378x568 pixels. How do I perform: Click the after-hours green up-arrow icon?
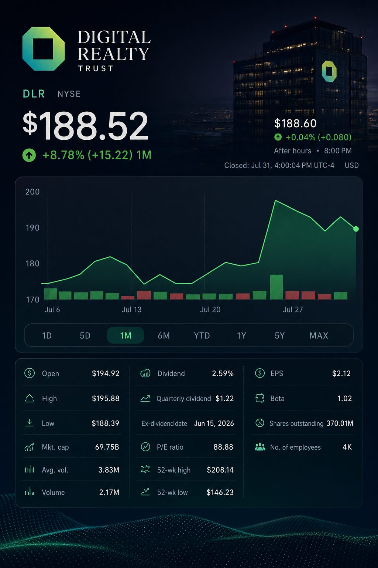coord(278,137)
